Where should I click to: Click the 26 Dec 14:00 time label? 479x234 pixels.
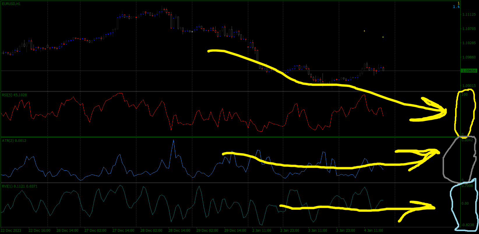pyautogui.click(x=68, y=231)
